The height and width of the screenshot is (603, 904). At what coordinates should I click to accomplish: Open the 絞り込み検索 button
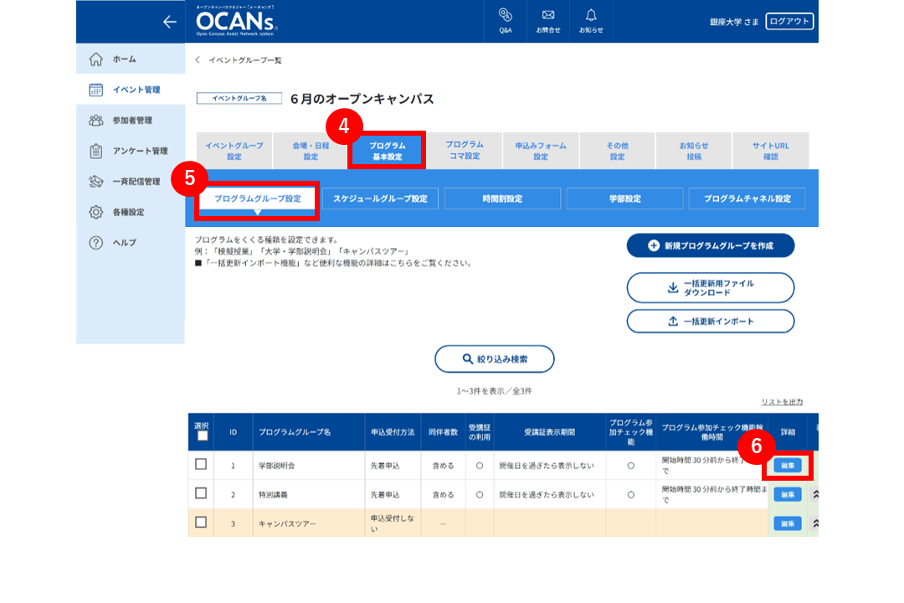click(x=495, y=359)
